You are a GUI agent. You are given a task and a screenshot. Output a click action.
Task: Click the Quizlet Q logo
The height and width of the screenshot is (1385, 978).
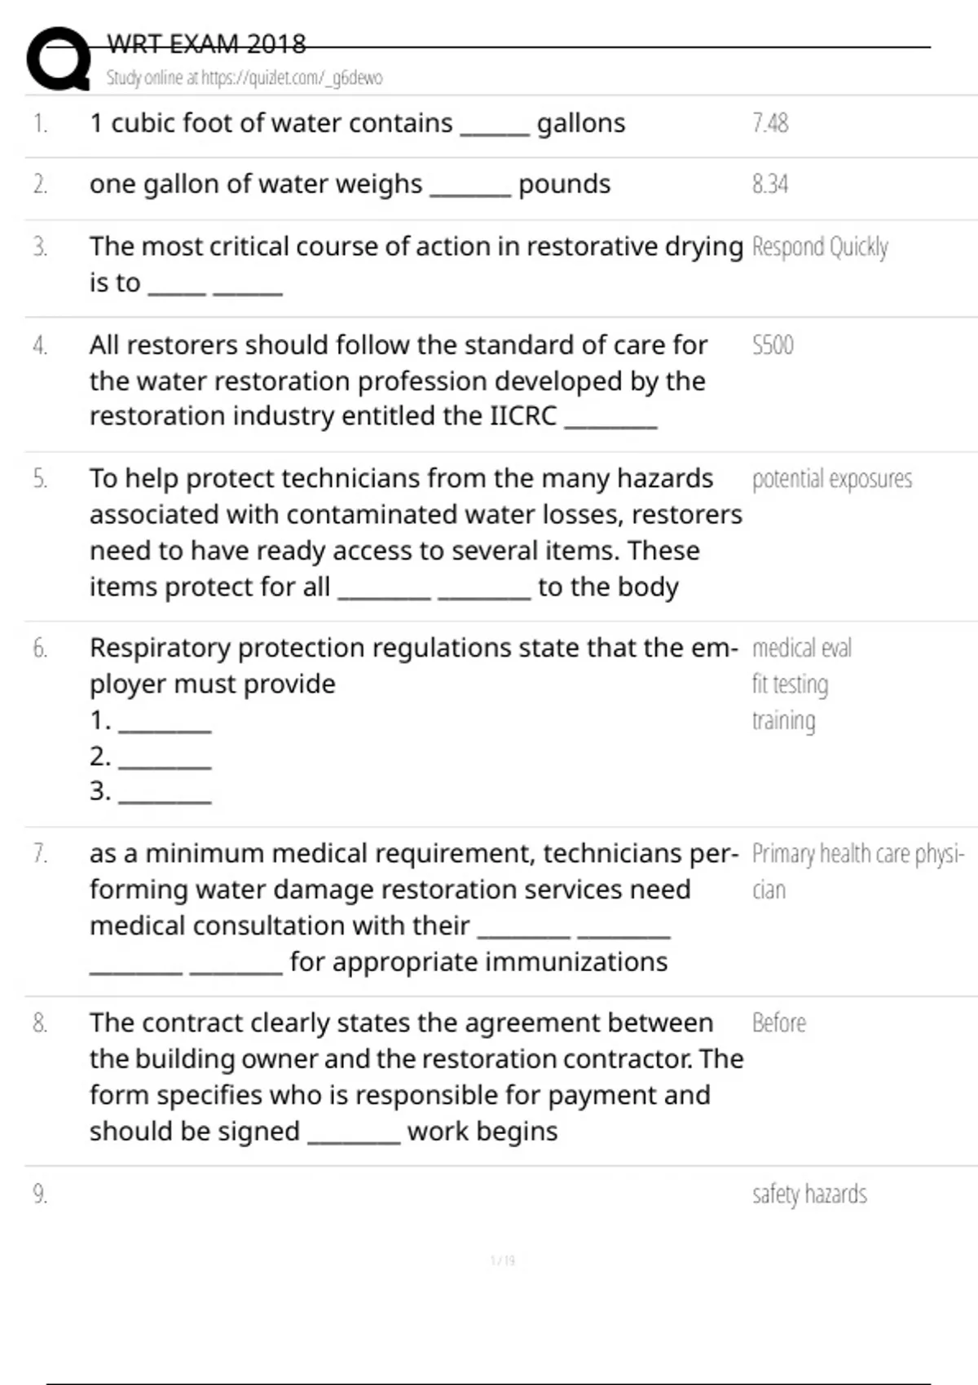click(x=59, y=59)
